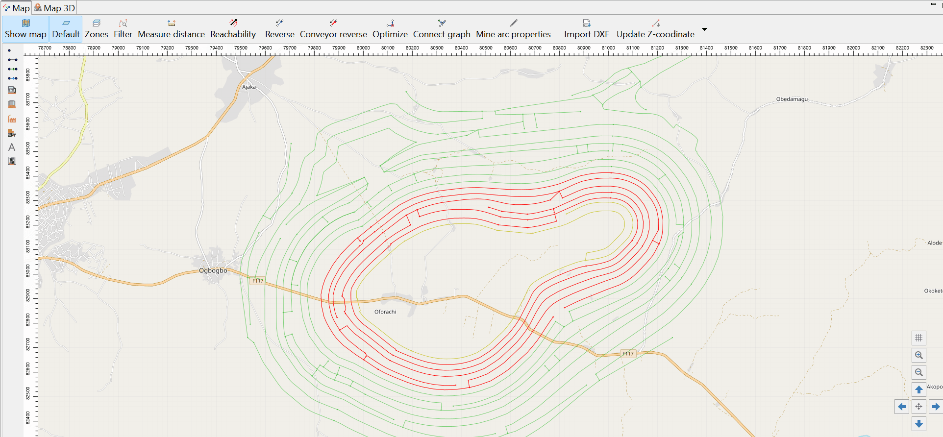Select the crusher conveyor placement tool
The height and width of the screenshot is (437, 943).
(x=12, y=133)
